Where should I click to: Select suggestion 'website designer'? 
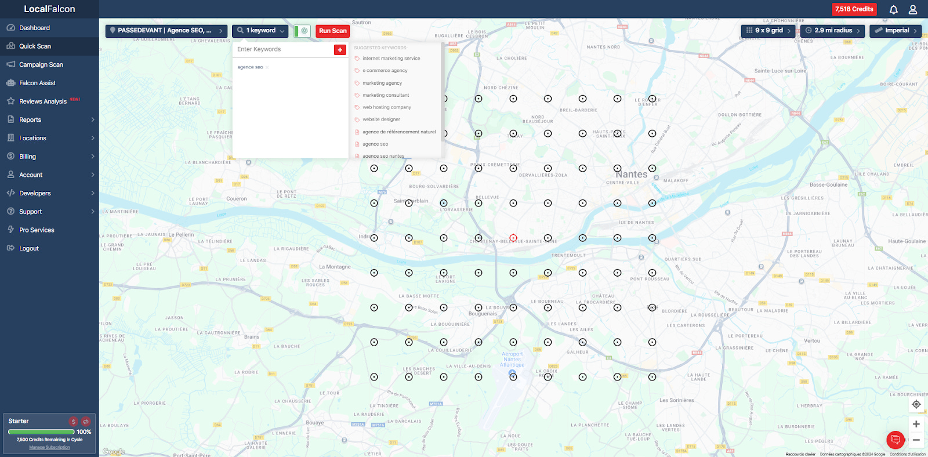click(x=381, y=119)
